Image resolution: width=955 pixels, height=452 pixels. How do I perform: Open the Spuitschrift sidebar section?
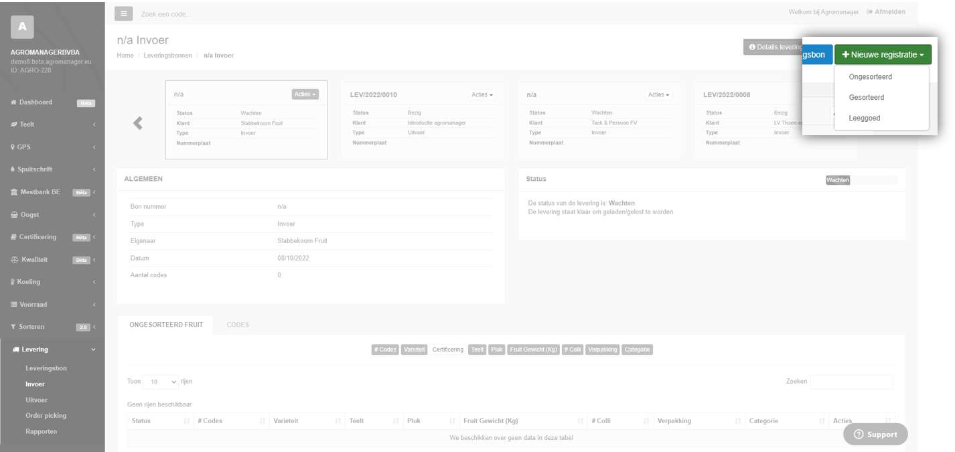point(35,169)
